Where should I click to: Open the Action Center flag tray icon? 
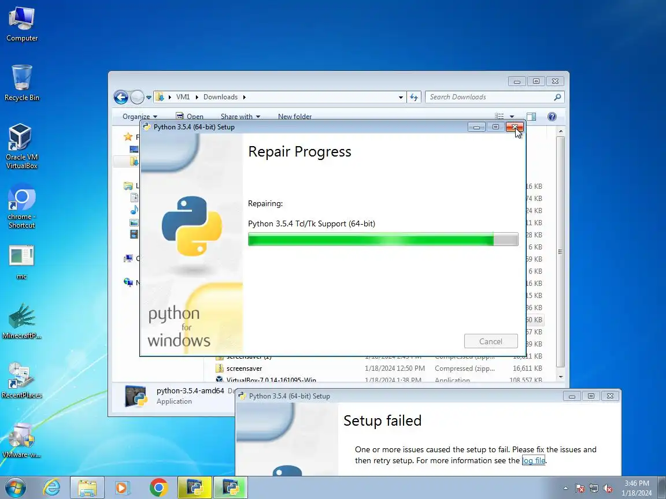(580, 489)
